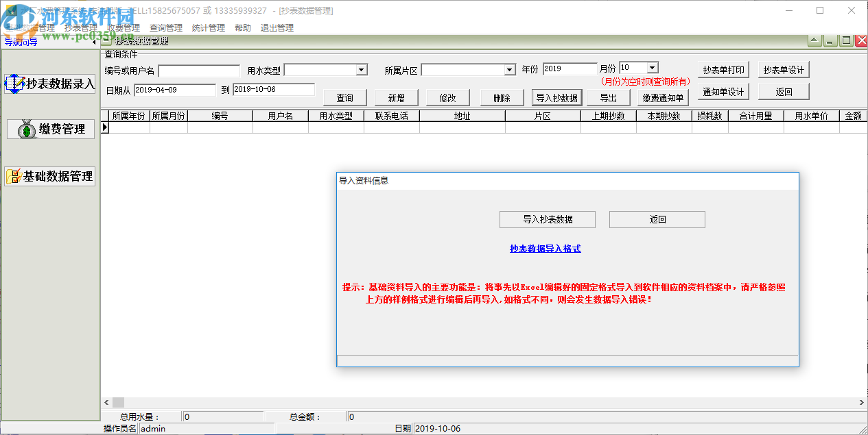Click the 通知单设计 button
Screen dimensions: 868x435
pyautogui.click(x=723, y=90)
